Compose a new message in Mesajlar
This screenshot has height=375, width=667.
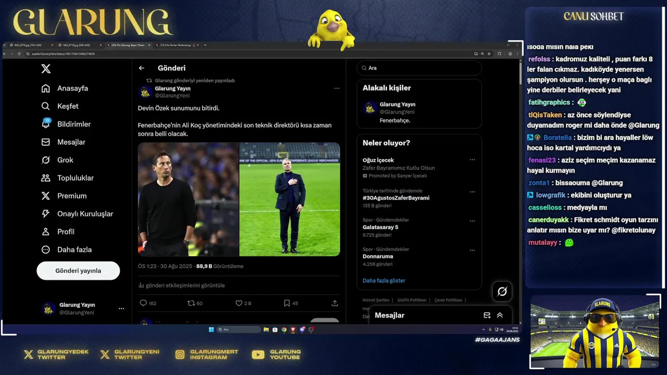[x=487, y=316]
